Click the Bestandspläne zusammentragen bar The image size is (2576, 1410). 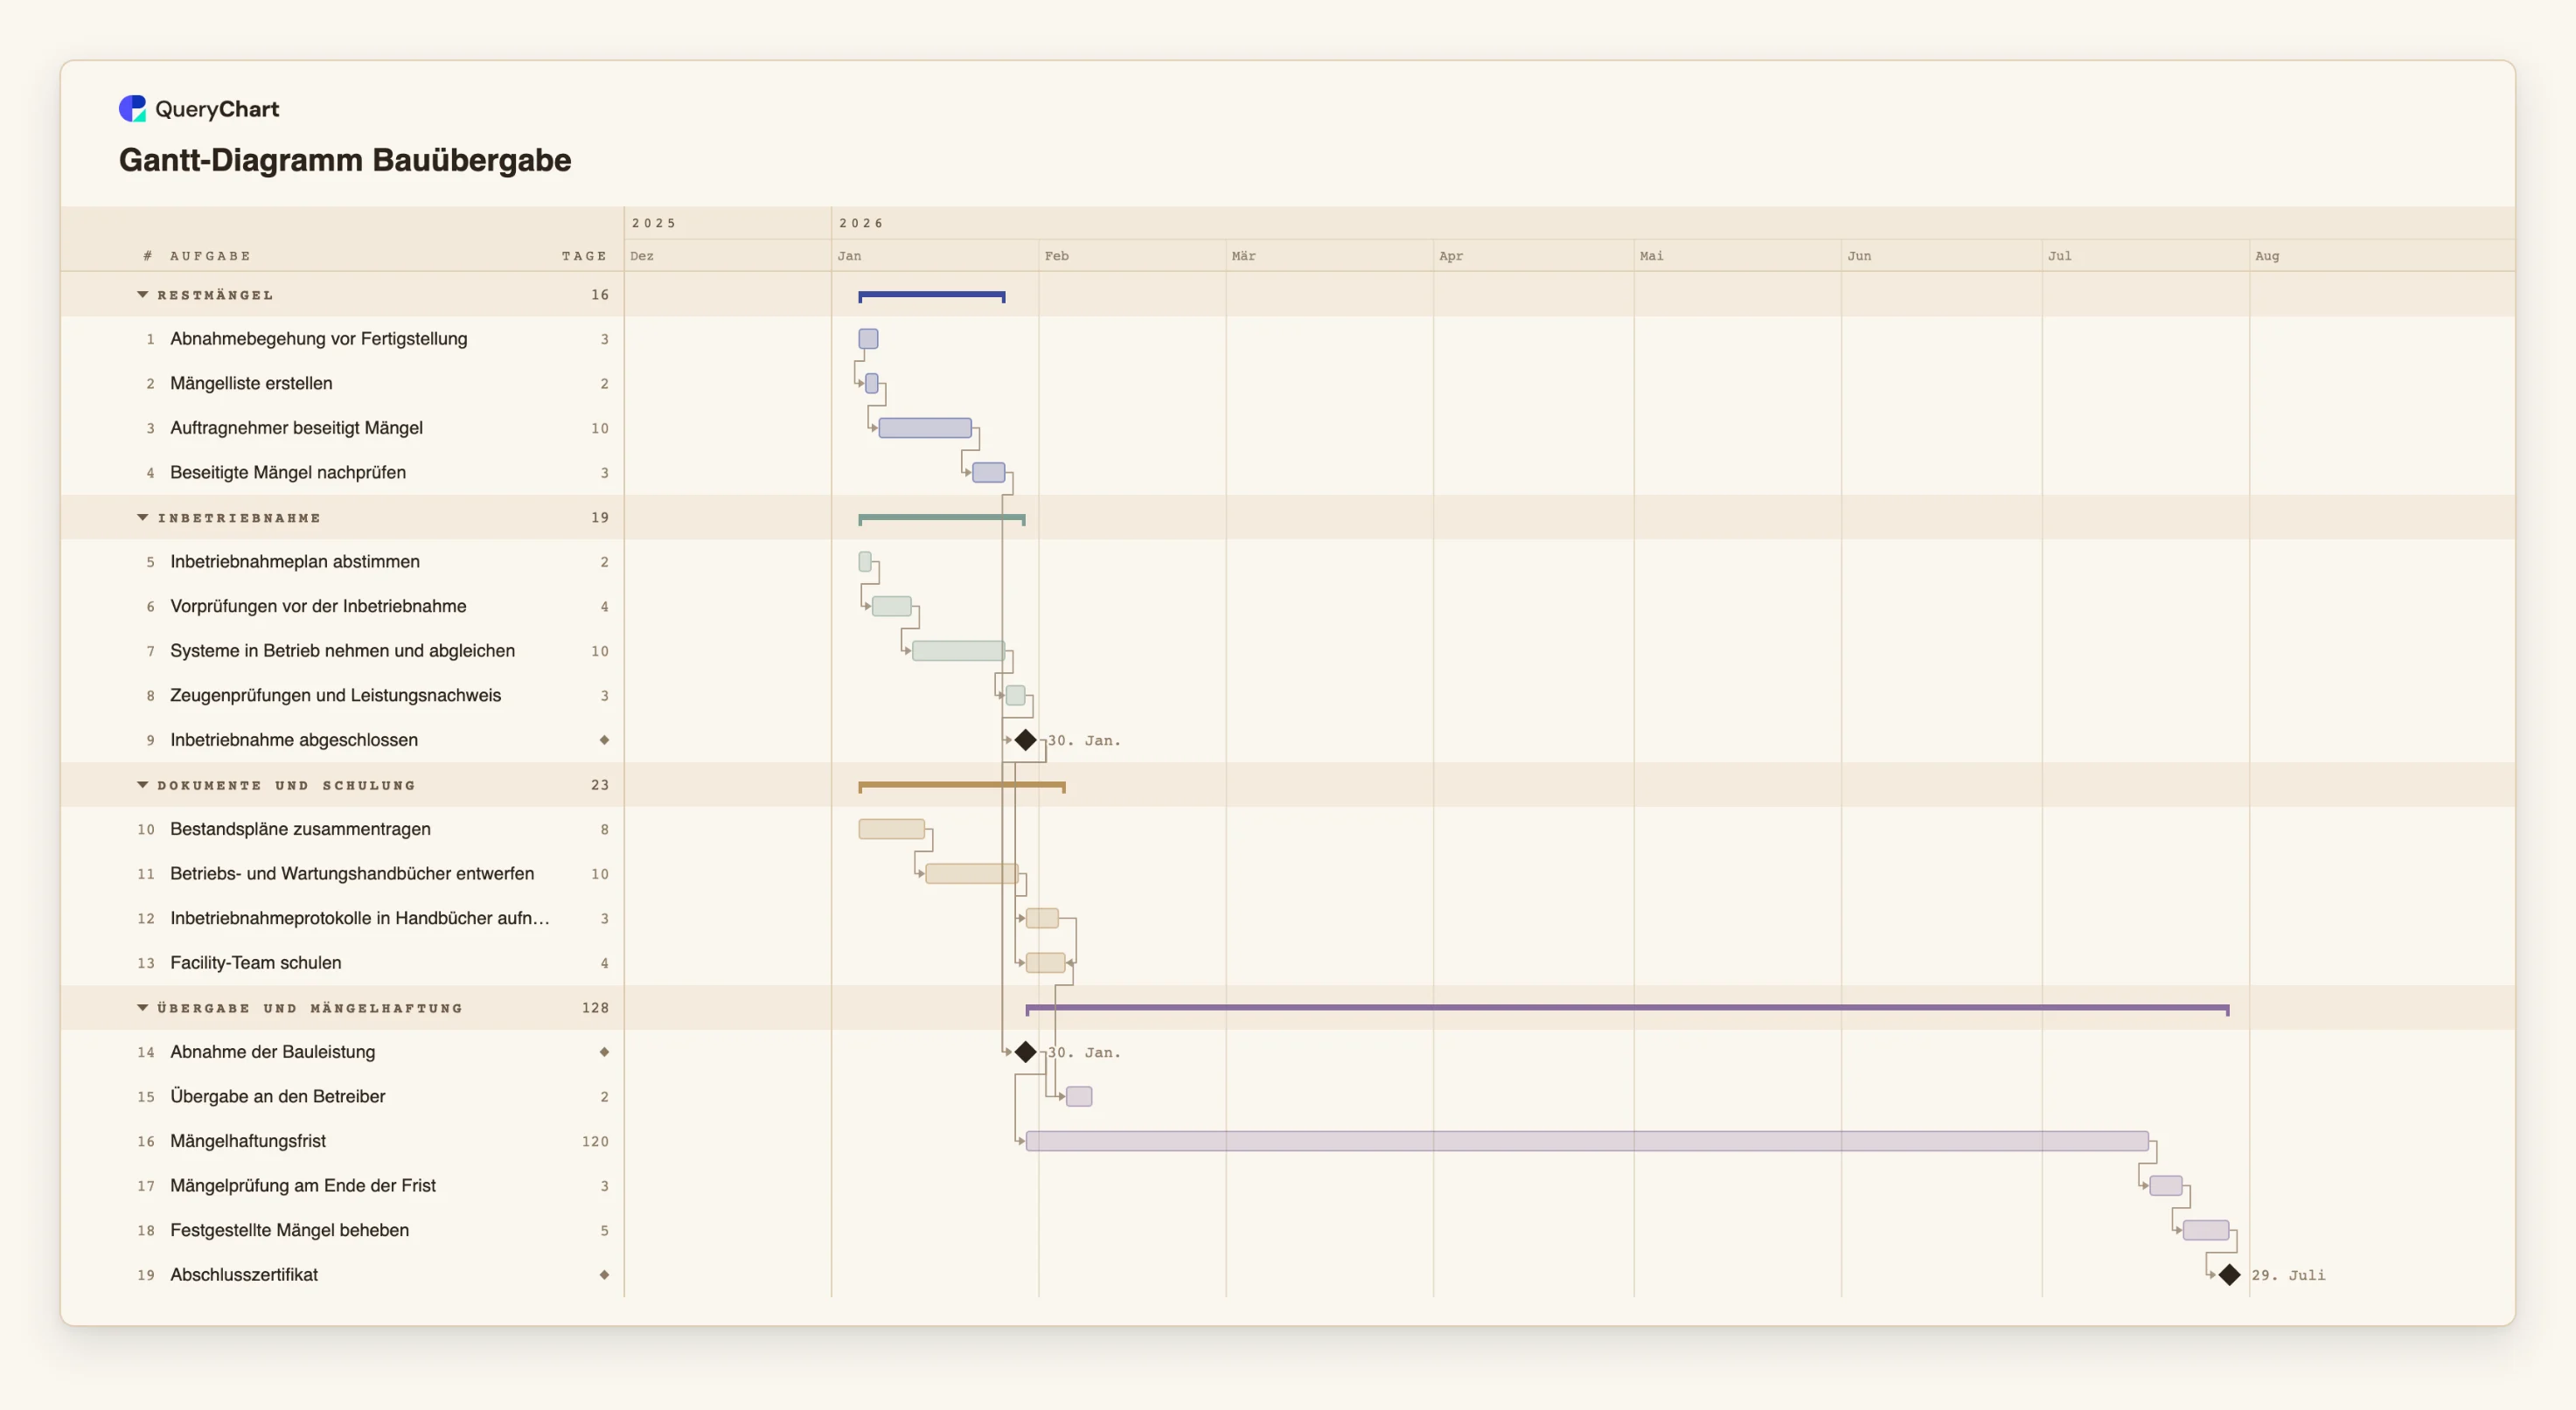pyautogui.click(x=891, y=829)
